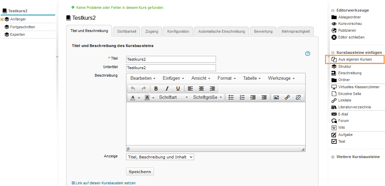Expand the Weitere Kursbausteine section
The image size is (385, 186).
click(x=333, y=157)
